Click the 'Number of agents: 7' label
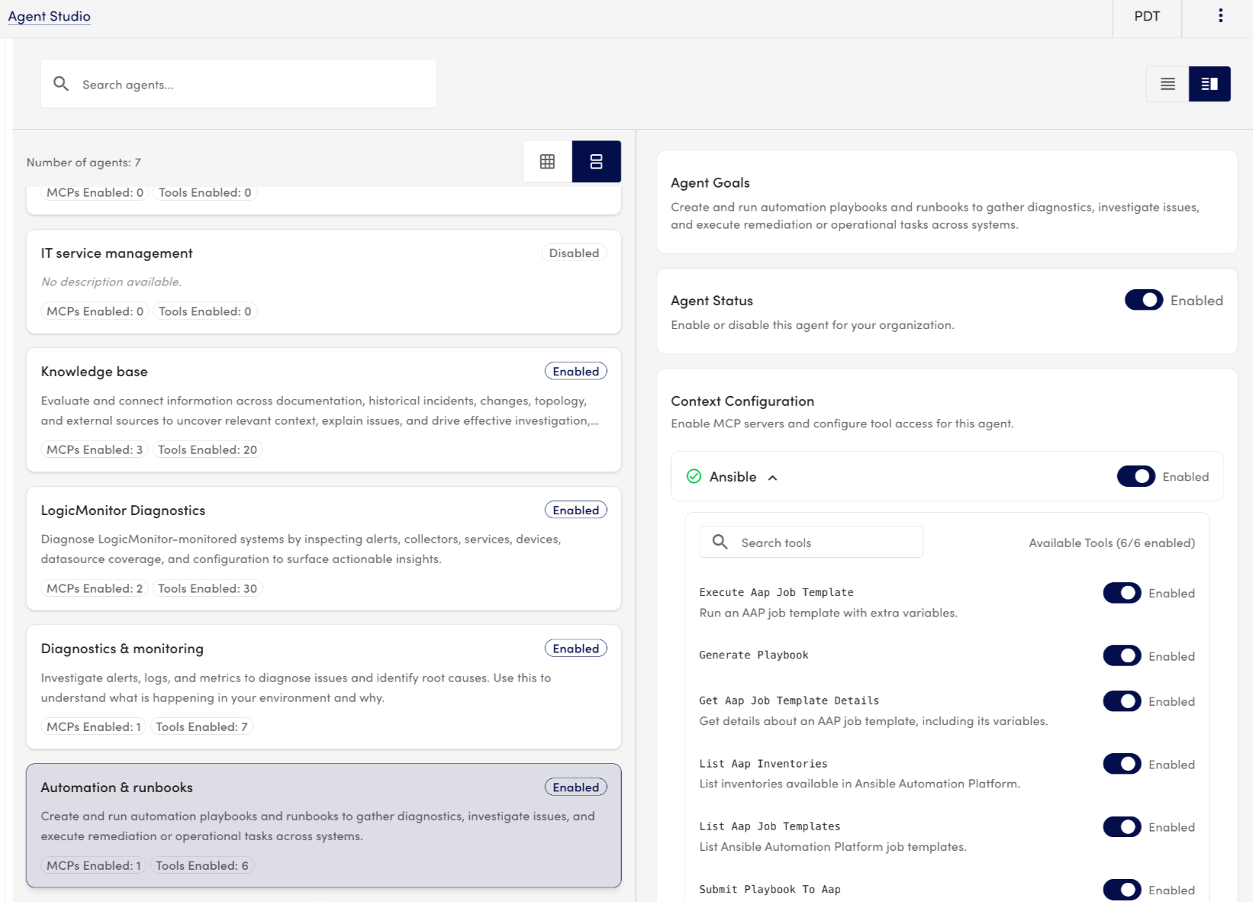 [84, 163]
